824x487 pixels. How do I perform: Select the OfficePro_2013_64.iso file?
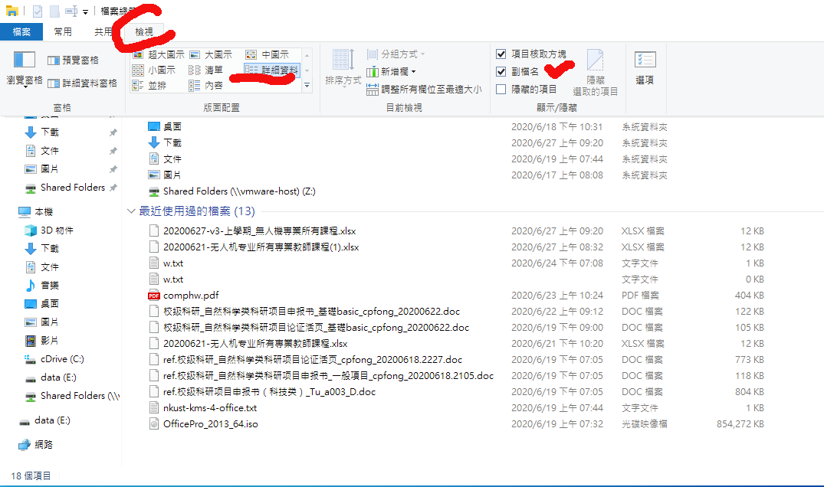pos(210,424)
